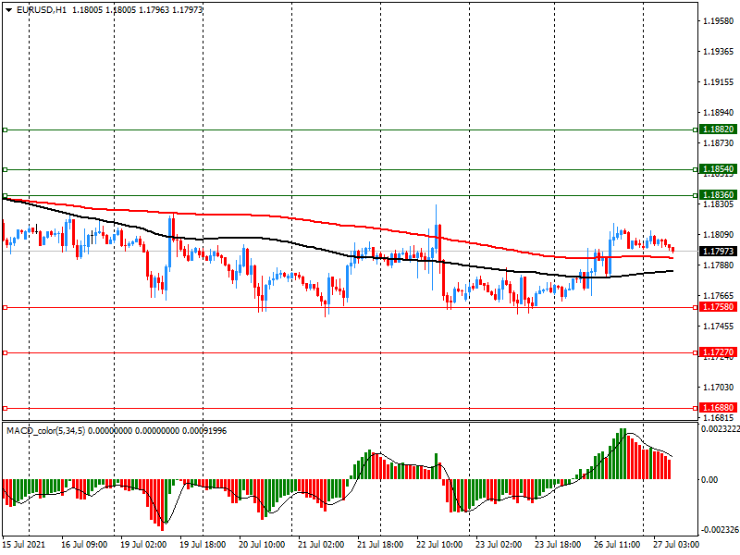Viewport: 740px width, 555px height.
Task: Click the 1.17880 price scale value
Action: (x=719, y=265)
